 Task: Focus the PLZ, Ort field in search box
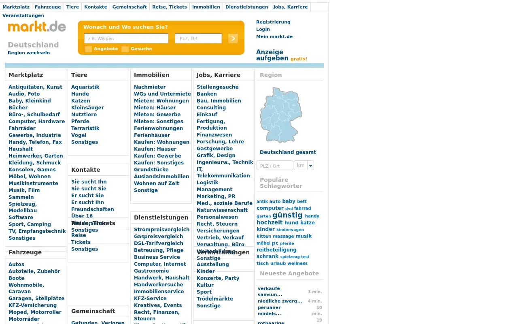tap(198, 38)
